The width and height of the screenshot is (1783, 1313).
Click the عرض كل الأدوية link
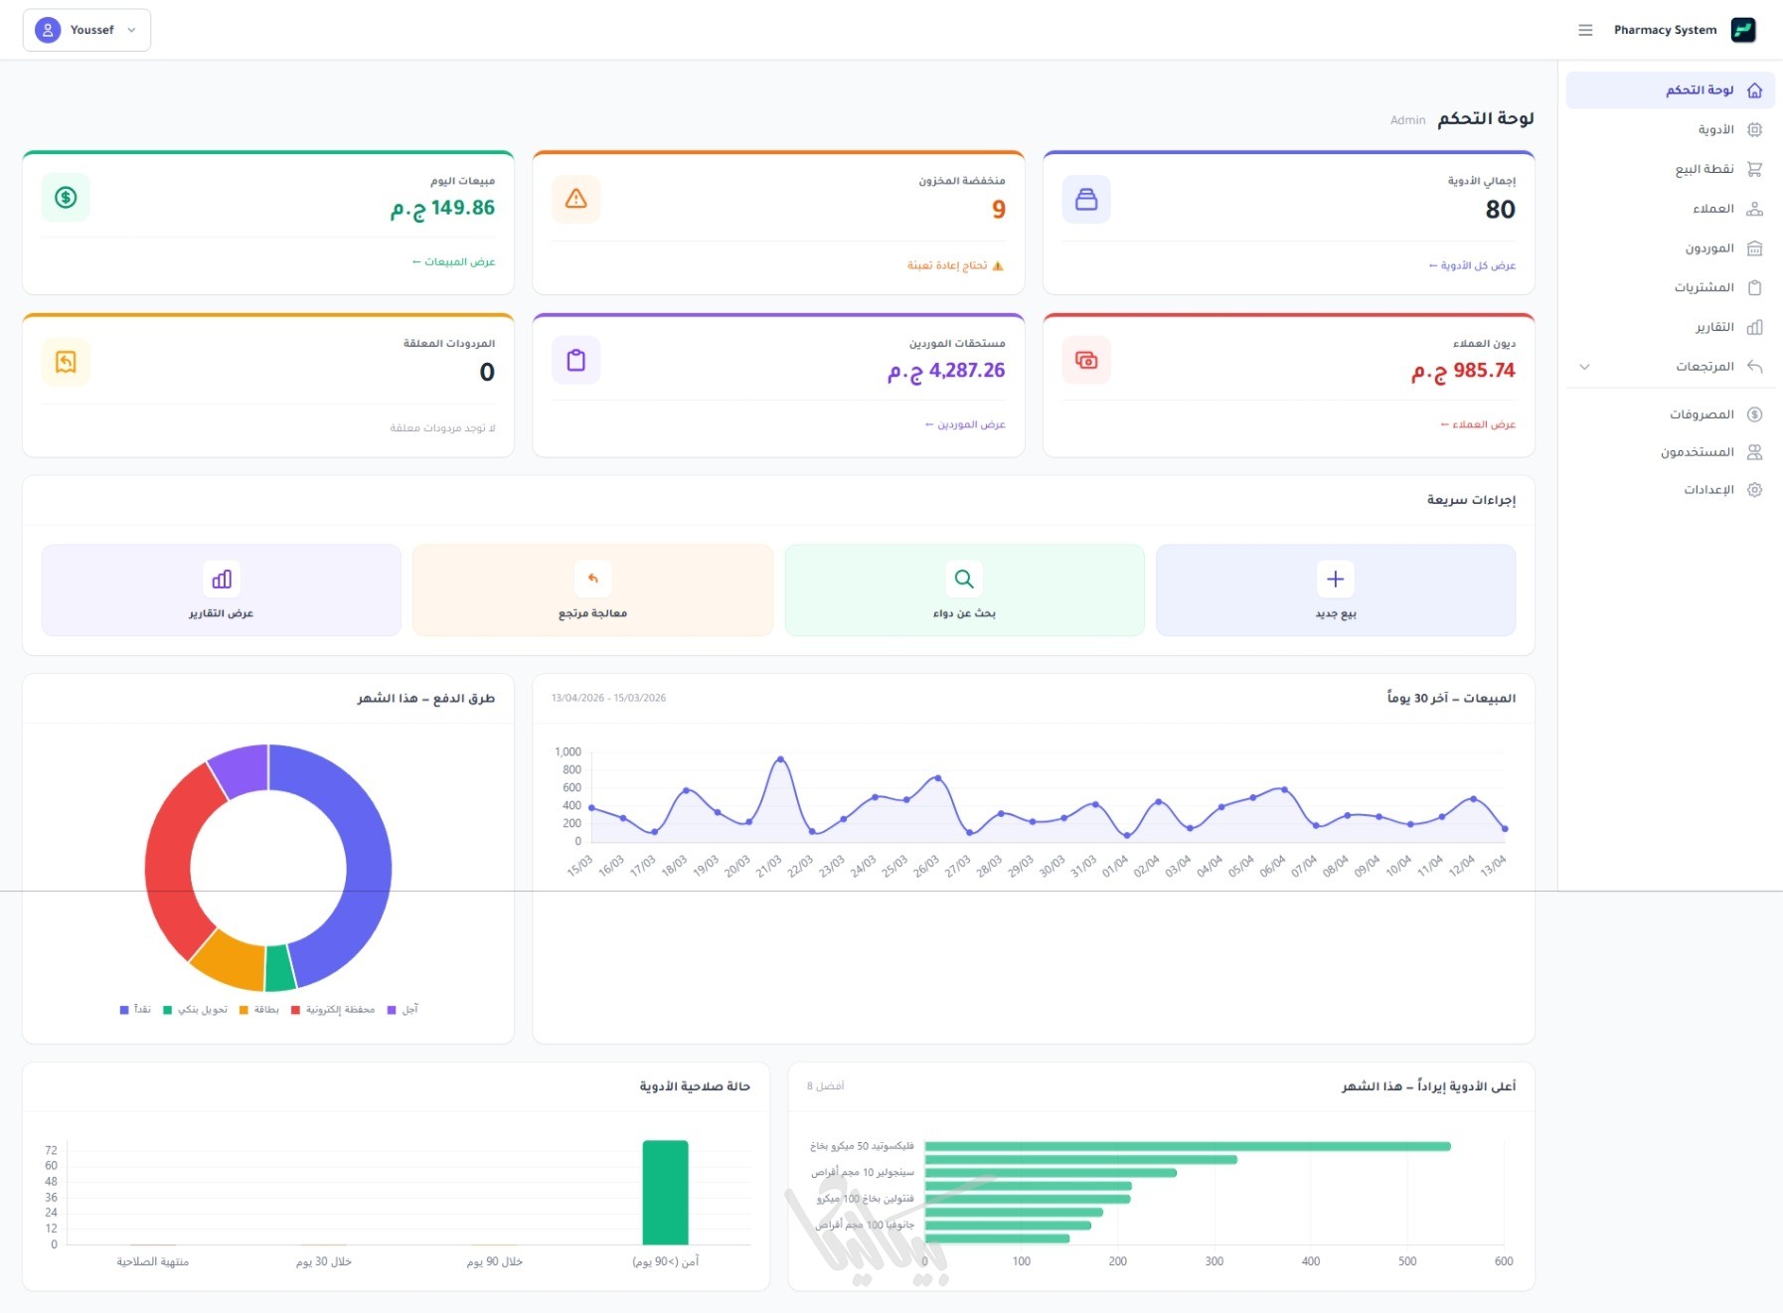click(x=1472, y=265)
